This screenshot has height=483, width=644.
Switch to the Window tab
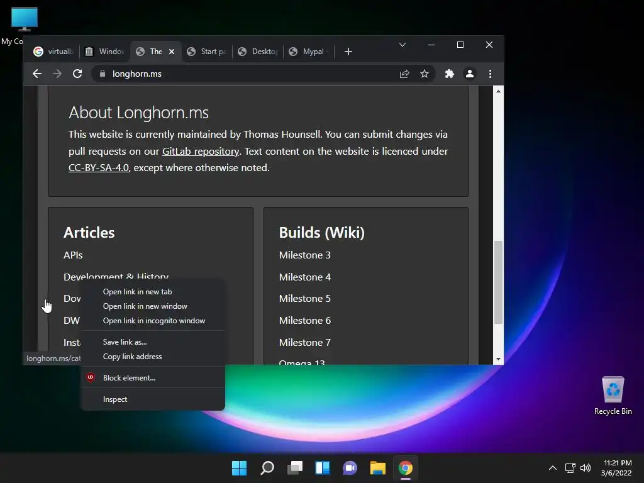[x=104, y=52]
